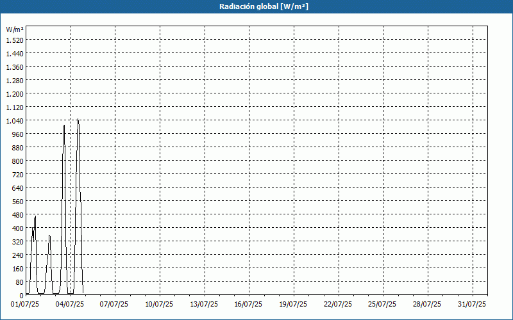
Task: Click the 560 y-axis value
Action: pos(17,202)
